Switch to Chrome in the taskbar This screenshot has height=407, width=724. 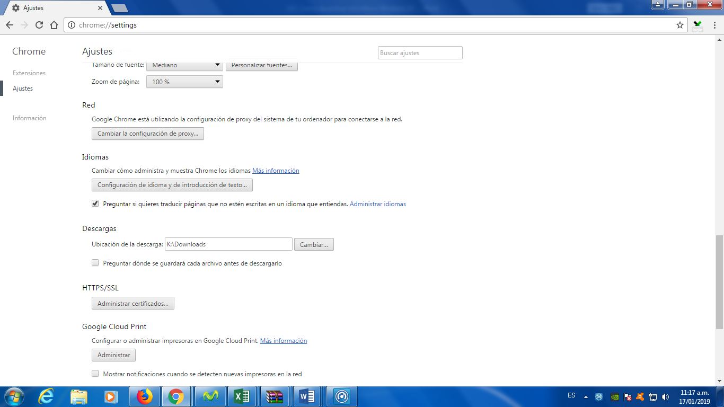tap(176, 396)
